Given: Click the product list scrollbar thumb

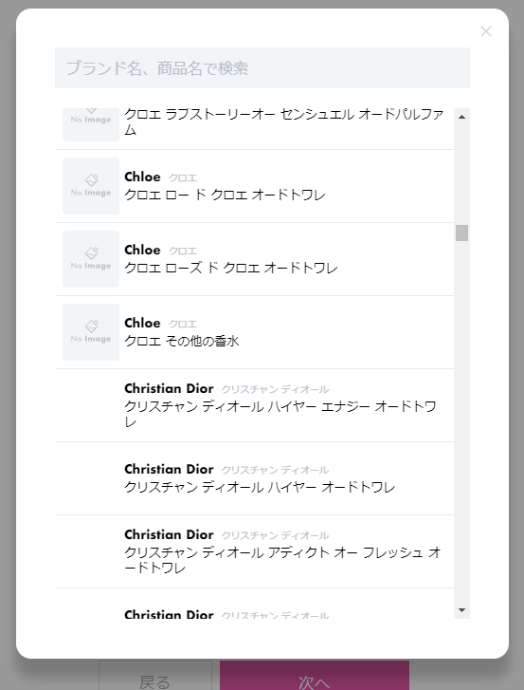Looking at the screenshot, I should pyautogui.click(x=461, y=233).
